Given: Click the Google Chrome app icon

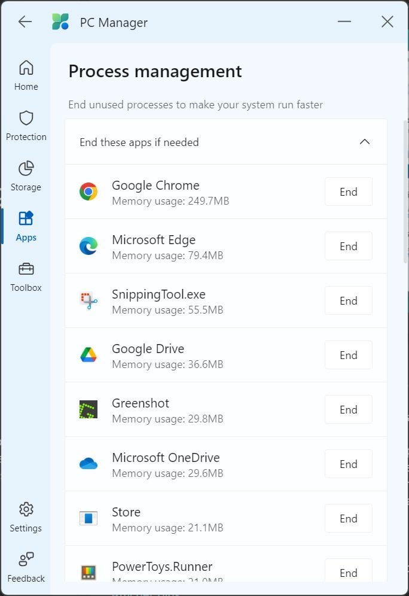Looking at the screenshot, I should (88, 191).
